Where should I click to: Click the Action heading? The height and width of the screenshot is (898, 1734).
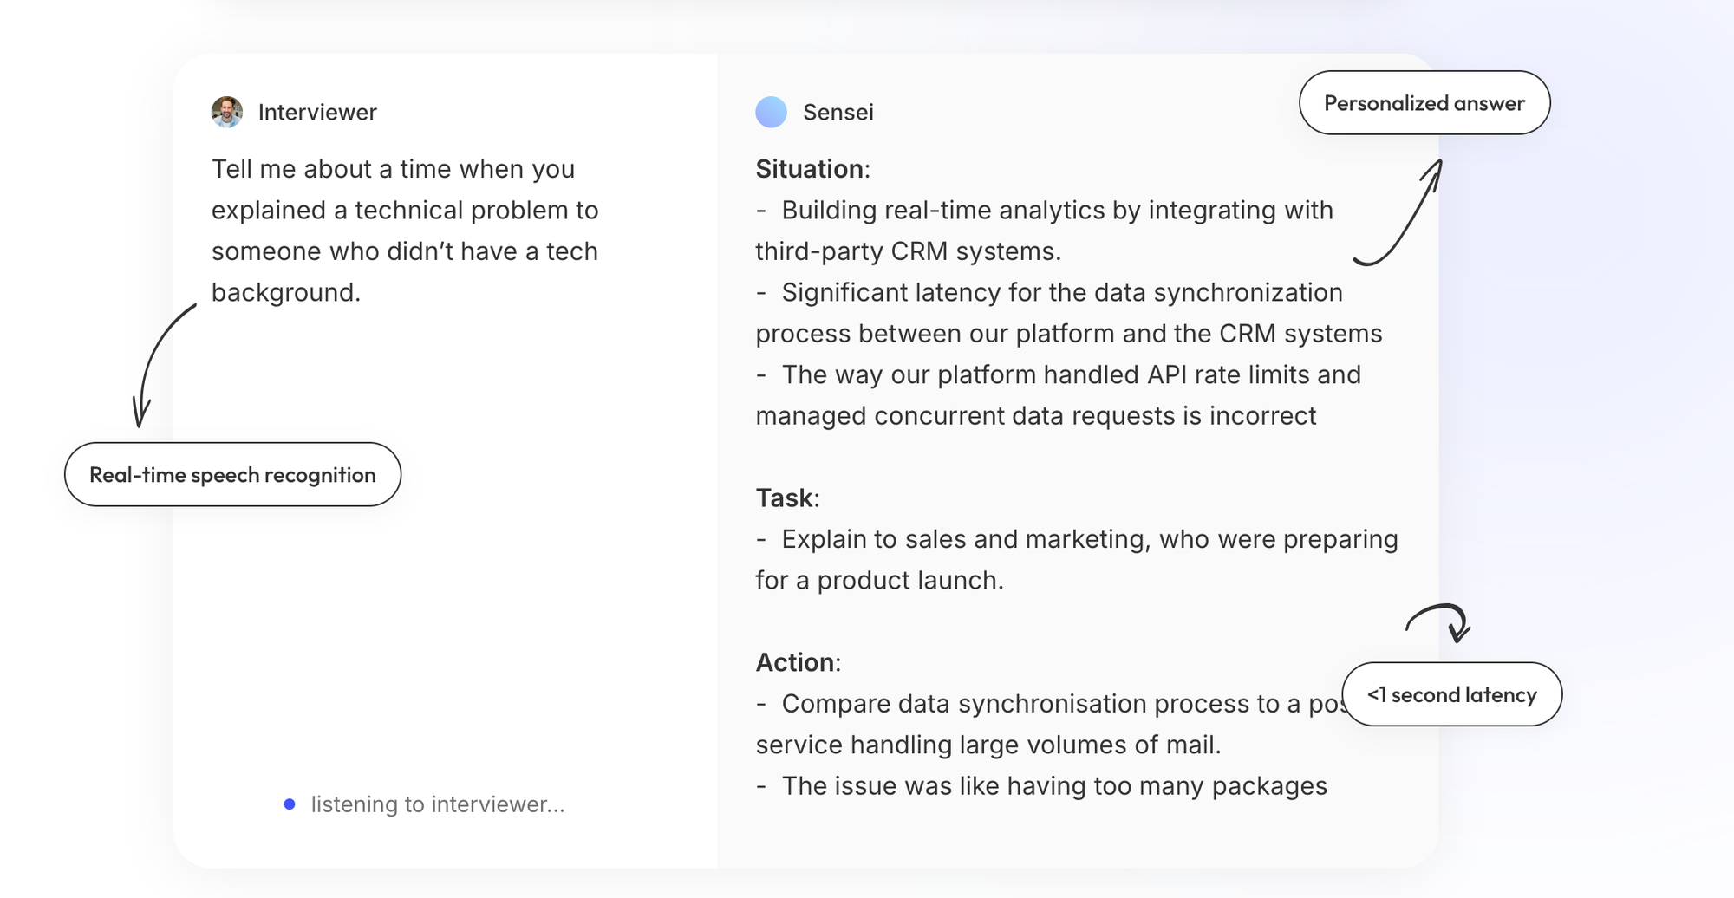click(798, 662)
